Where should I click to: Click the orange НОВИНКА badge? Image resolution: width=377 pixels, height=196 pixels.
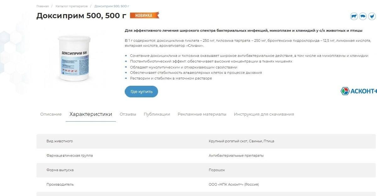[145, 15]
